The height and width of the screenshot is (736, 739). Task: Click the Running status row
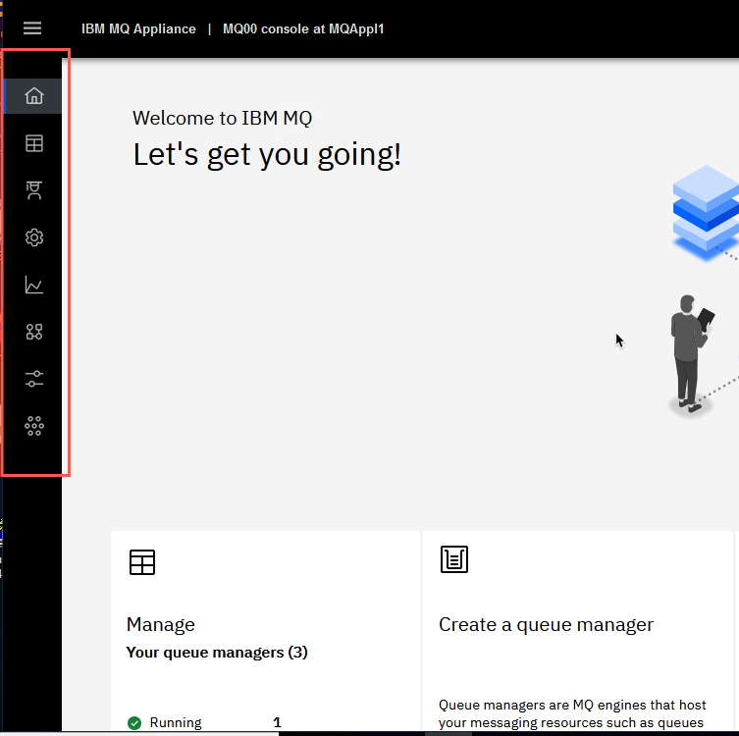[204, 722]
